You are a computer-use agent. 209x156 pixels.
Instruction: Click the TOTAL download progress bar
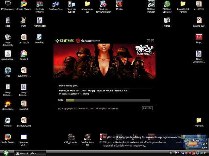tap(108, 100)
